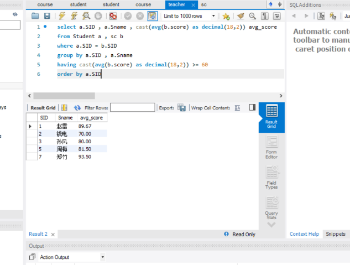Viewport: 350px width, 265px height.
Task: Close the teacher tab
Action: (194, 5)
